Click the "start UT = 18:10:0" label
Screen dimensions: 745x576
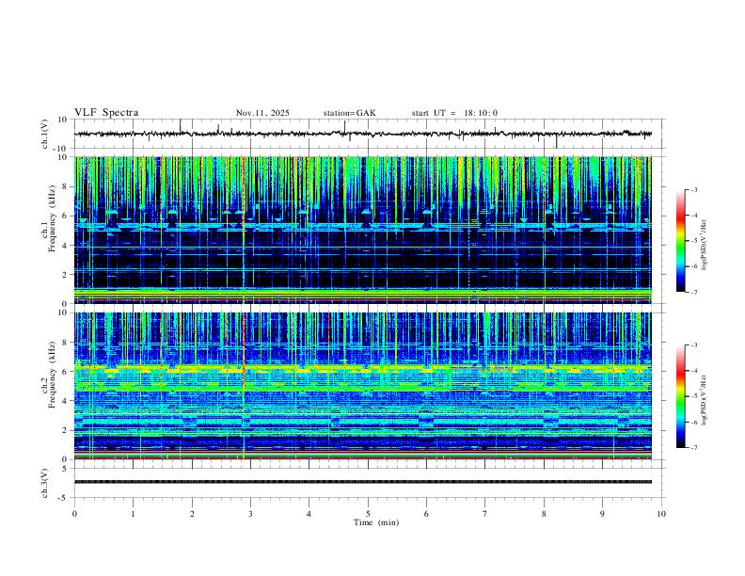454,113
